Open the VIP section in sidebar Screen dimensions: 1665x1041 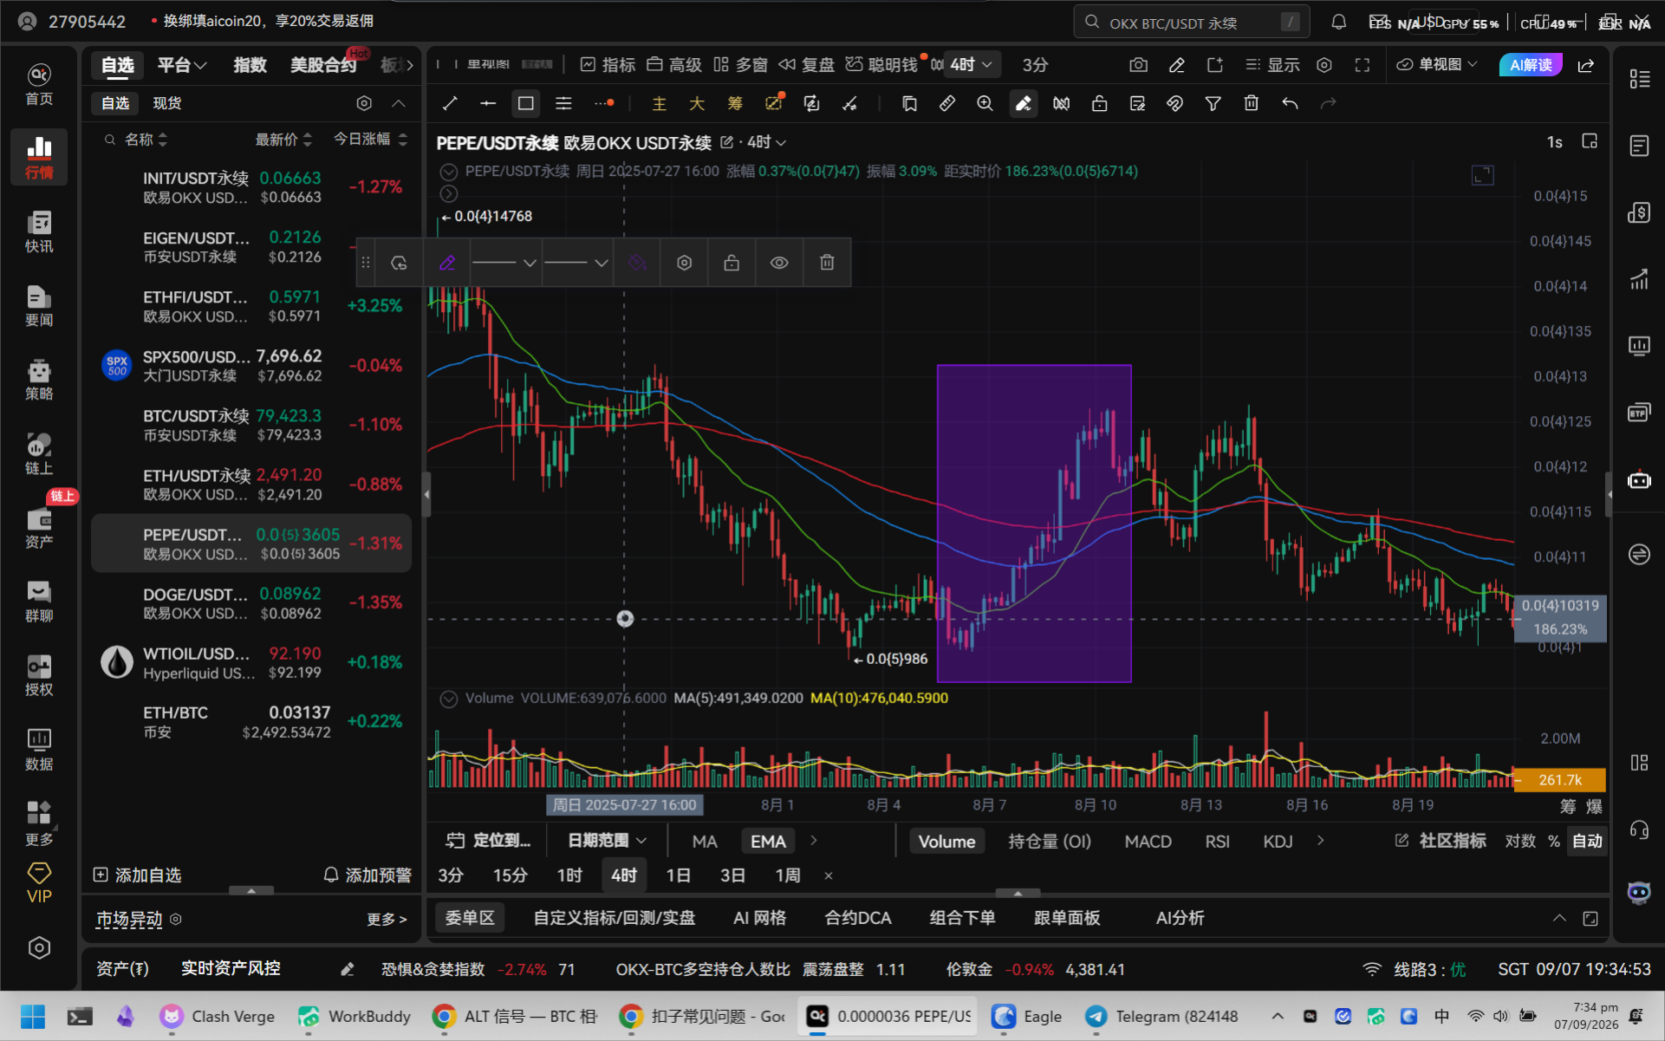tap(39, 883)
